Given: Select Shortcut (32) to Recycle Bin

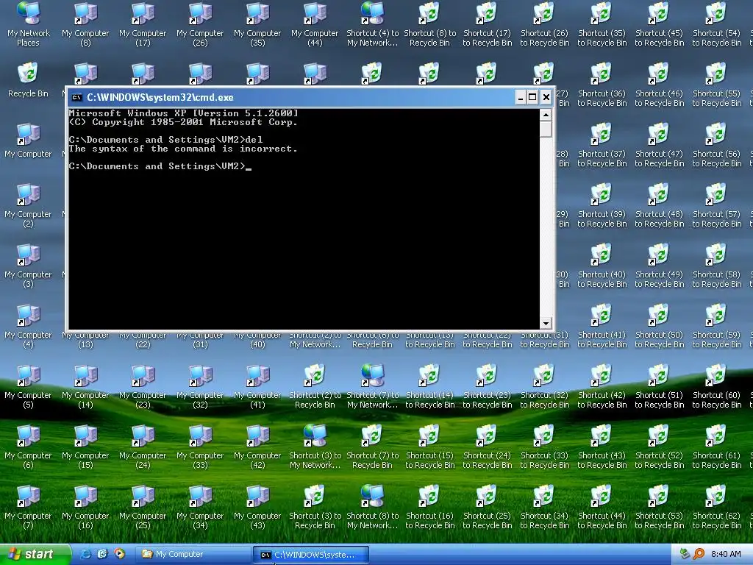Looking at the screenshot, I should pos(545,386).
